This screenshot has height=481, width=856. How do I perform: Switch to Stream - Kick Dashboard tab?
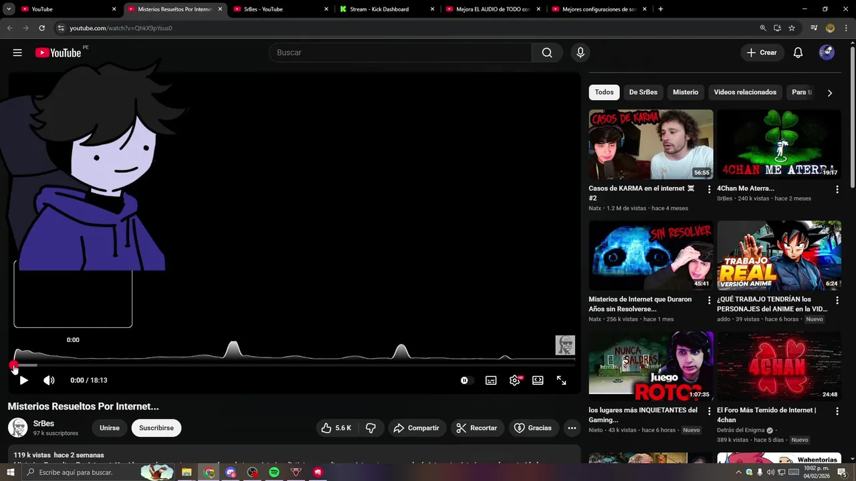[x=388, y=9]
